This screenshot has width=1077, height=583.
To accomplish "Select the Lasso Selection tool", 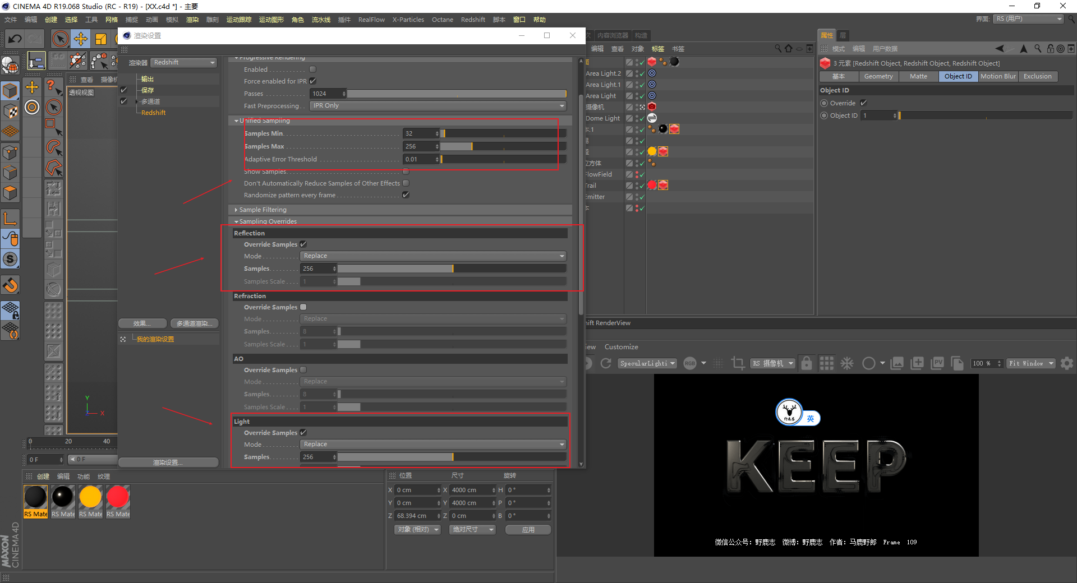I will click(53, 147).
